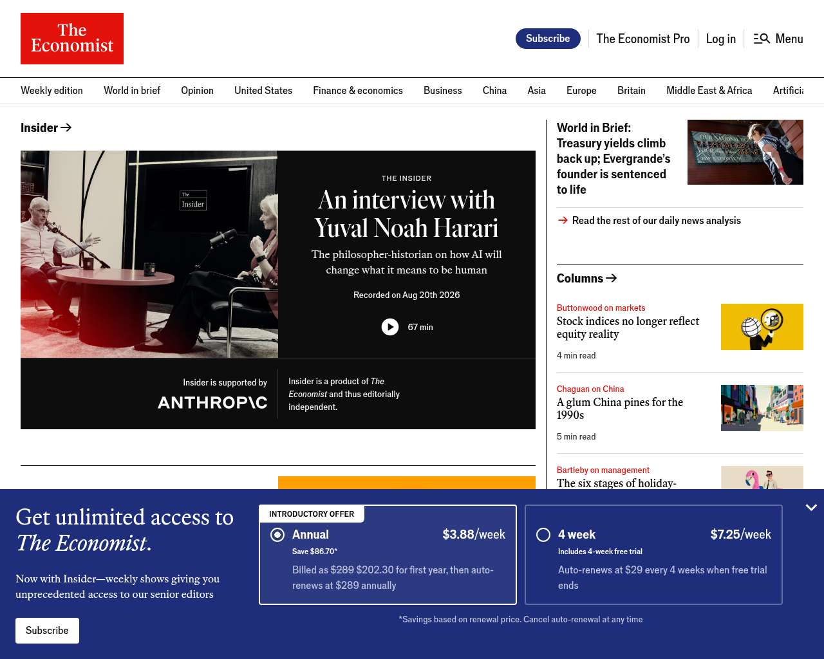
Task: Open Business section
Action: tap(443, 91)
